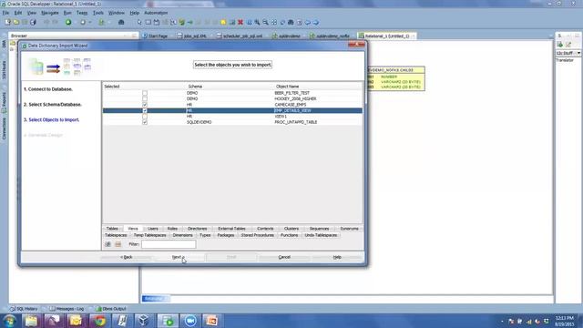Click the yellow note icon in toolbar
583x328 pixels.
[223, 22]
